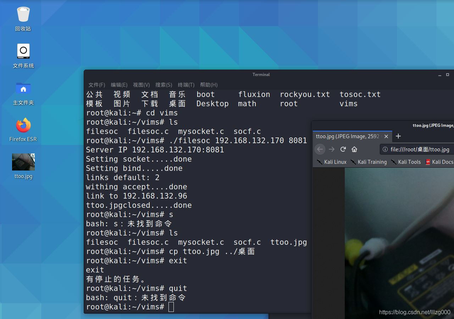
Task: Click the 'Setting bind.....done' line
Action: pyautogui.click(x=134, y=168)
